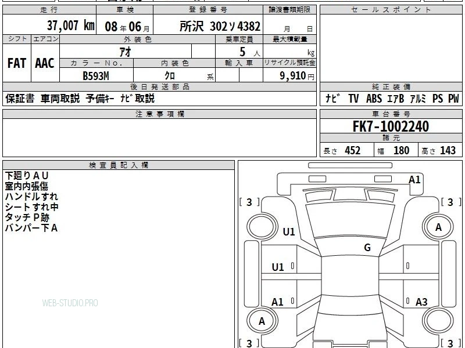Viewport: 465px width, 348px height.
Task: Click 保証書 in later-shipped parts
Action: point(20,98)
